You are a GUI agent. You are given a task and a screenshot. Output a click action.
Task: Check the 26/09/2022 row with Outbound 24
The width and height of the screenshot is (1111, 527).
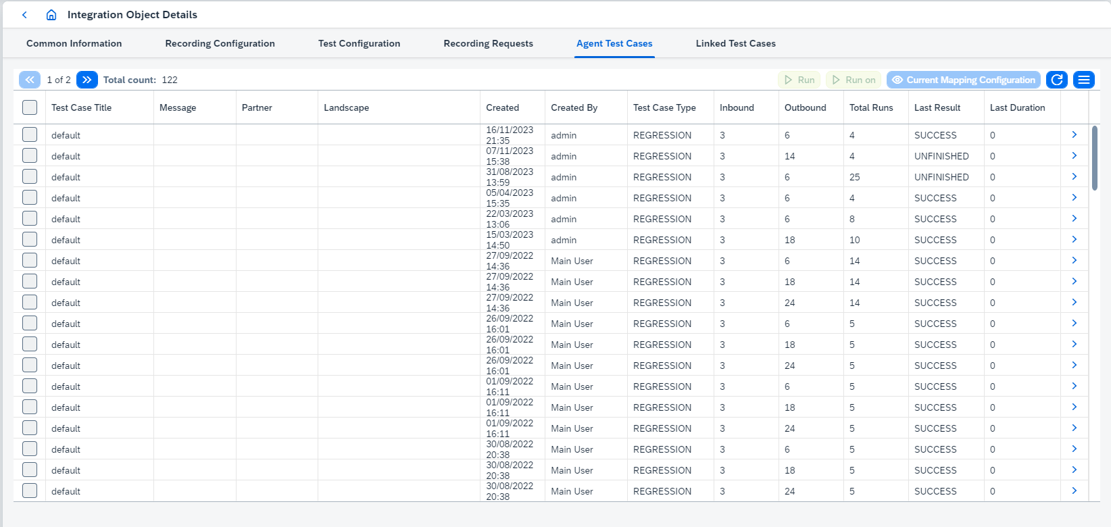(x=30, y=365)
